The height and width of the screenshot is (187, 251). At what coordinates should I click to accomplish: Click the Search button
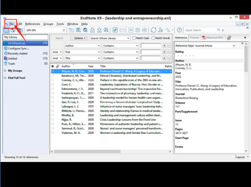pyautogui.click(x=59, y=38)
